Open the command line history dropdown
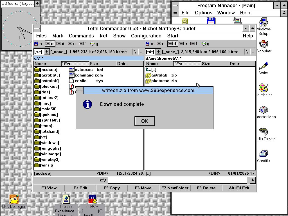Viewport: 288px width, 216px height. coord(253,180)
